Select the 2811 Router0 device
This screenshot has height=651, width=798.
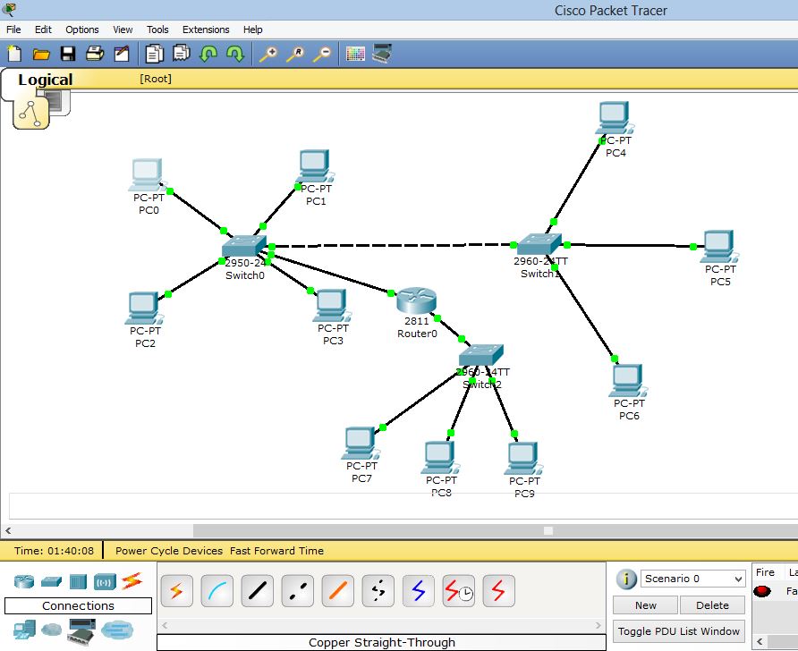(x=416, y=300)
